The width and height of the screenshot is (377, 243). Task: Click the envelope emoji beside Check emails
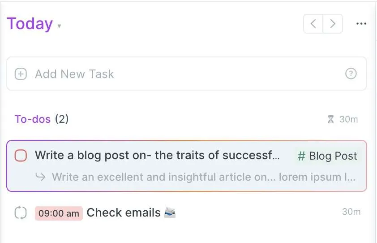pos(170,213)
